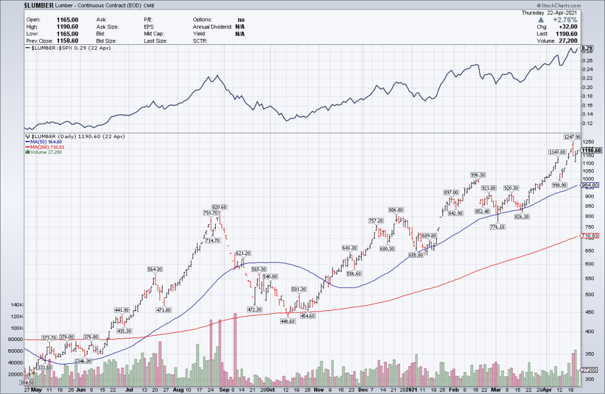Click the blue MA(50) legend marker
Screen dimensions: 605x394
[x=26, y=142]
